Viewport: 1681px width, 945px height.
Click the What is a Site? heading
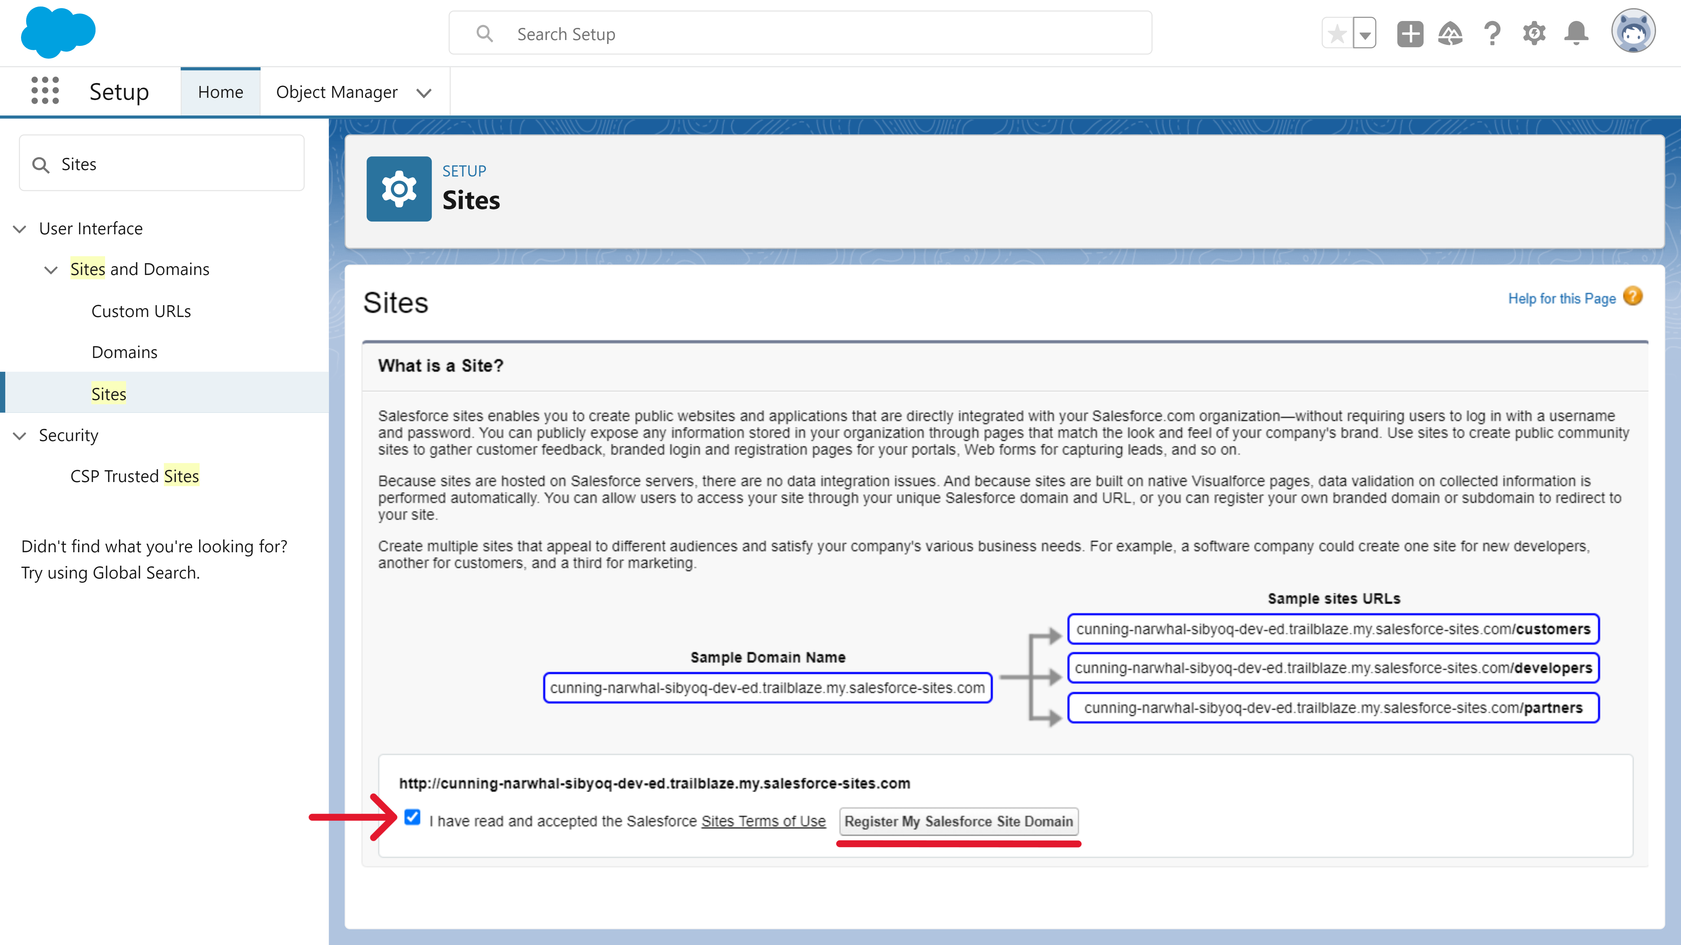tap(441, 366)
